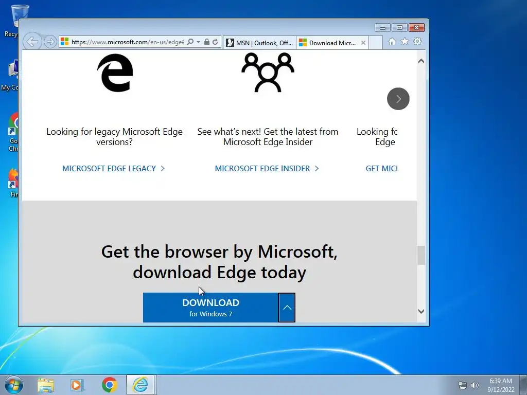This screenshot has height=395, width=527.
Task: Open the volume speaker tray icon
Action: [x=475, y=385]
